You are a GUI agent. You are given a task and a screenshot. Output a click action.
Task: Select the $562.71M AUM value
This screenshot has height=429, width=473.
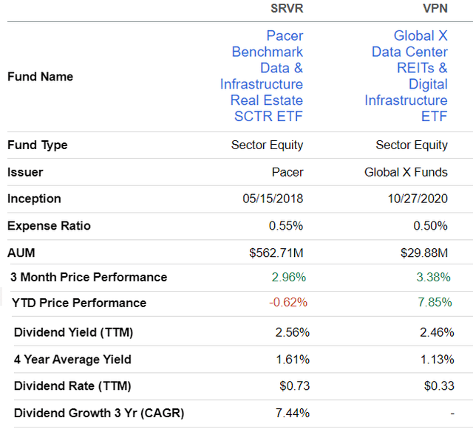tap(276, 253)
